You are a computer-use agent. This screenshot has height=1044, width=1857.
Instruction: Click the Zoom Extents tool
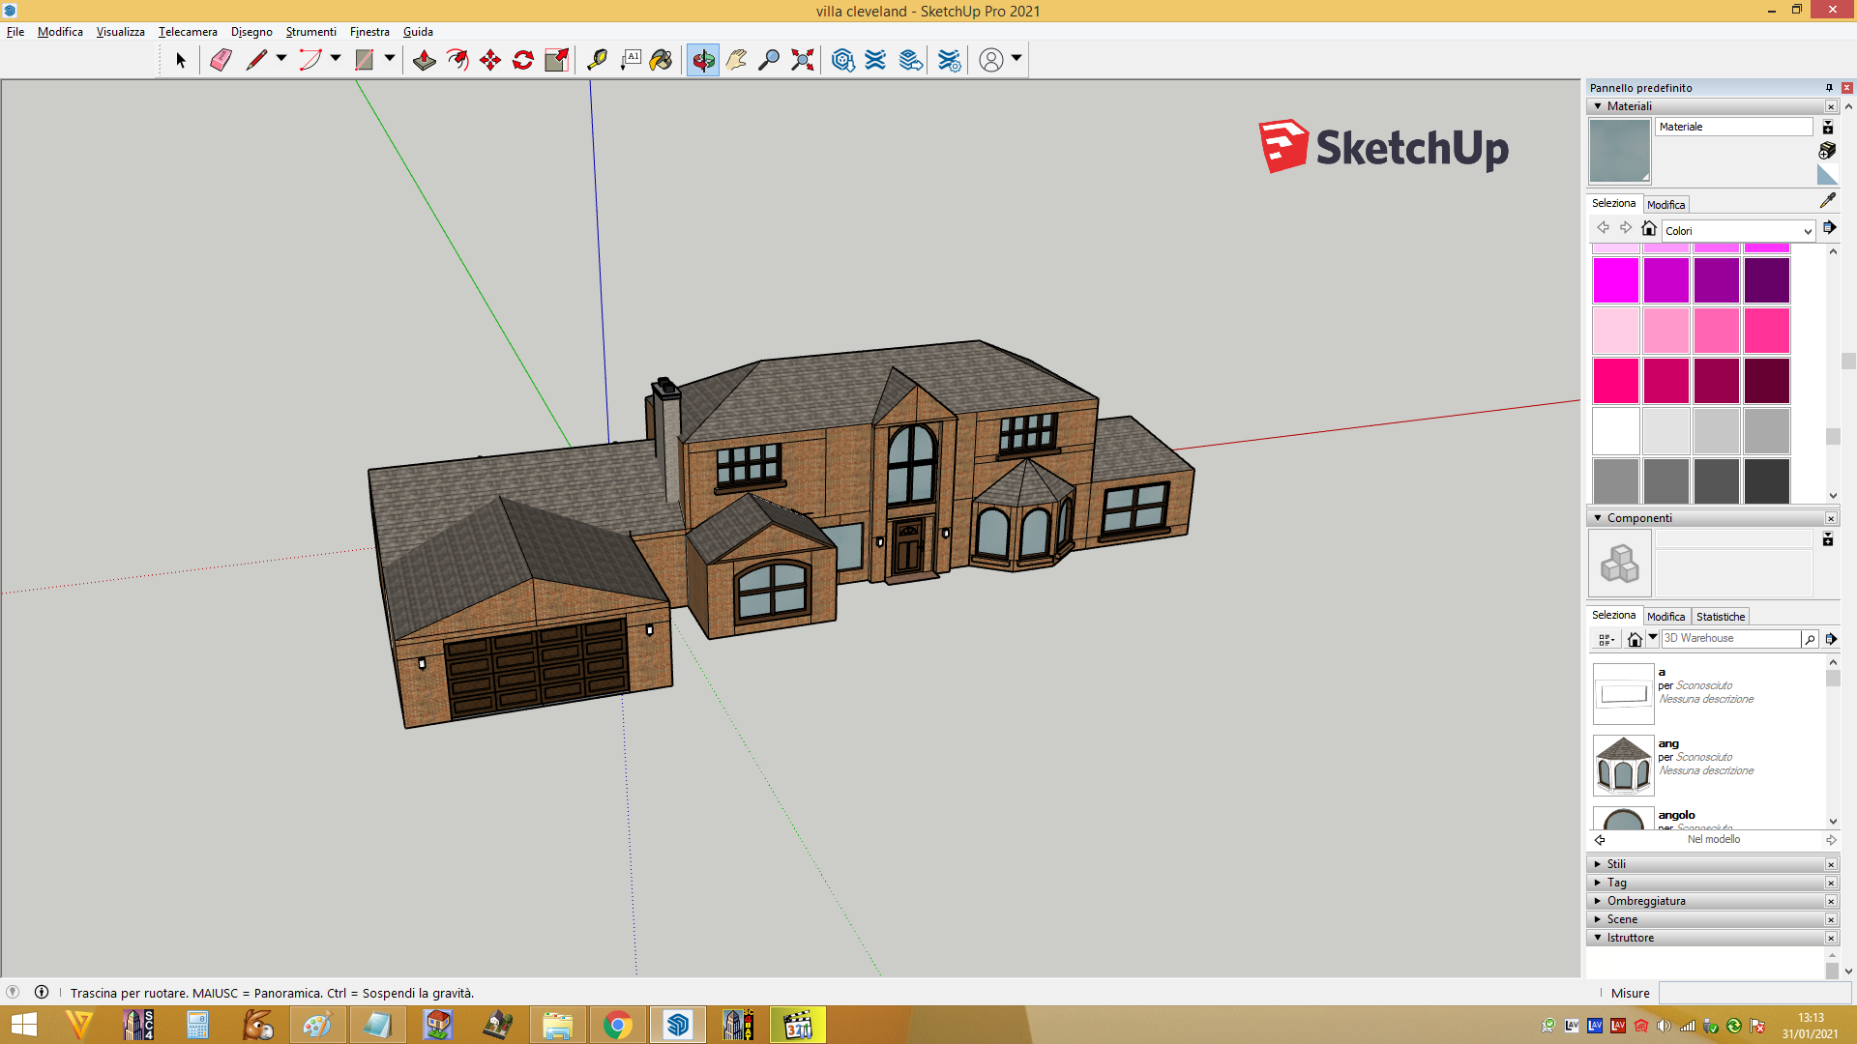coord(802,60)
